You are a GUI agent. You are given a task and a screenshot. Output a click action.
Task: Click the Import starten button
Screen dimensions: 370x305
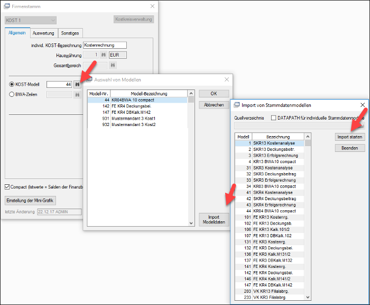click(x=350, y=137)
